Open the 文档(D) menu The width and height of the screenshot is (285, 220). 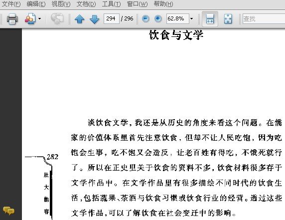[86, 4]
